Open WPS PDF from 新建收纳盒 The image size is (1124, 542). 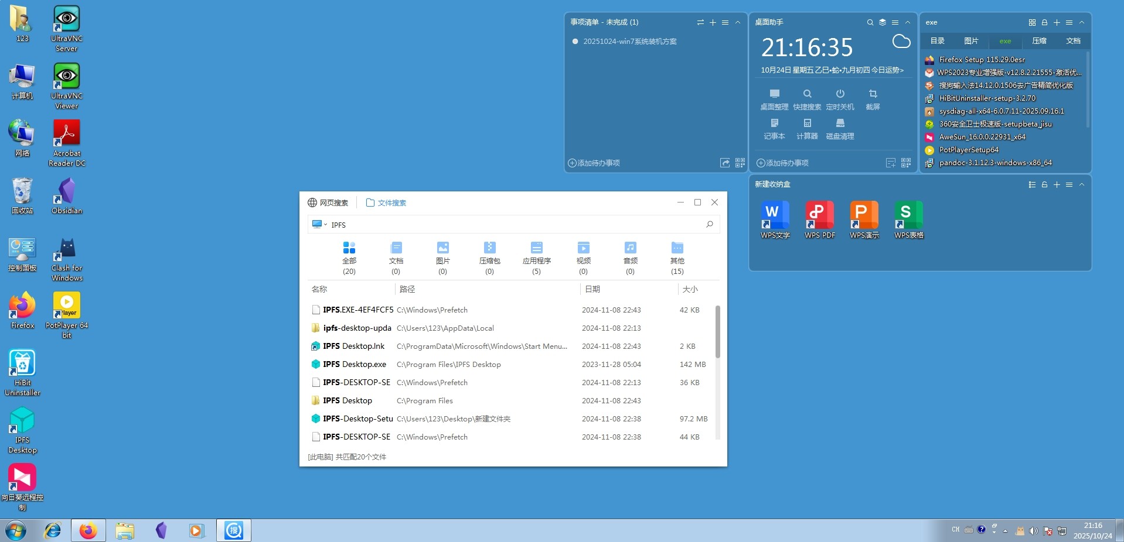(819, 219)
